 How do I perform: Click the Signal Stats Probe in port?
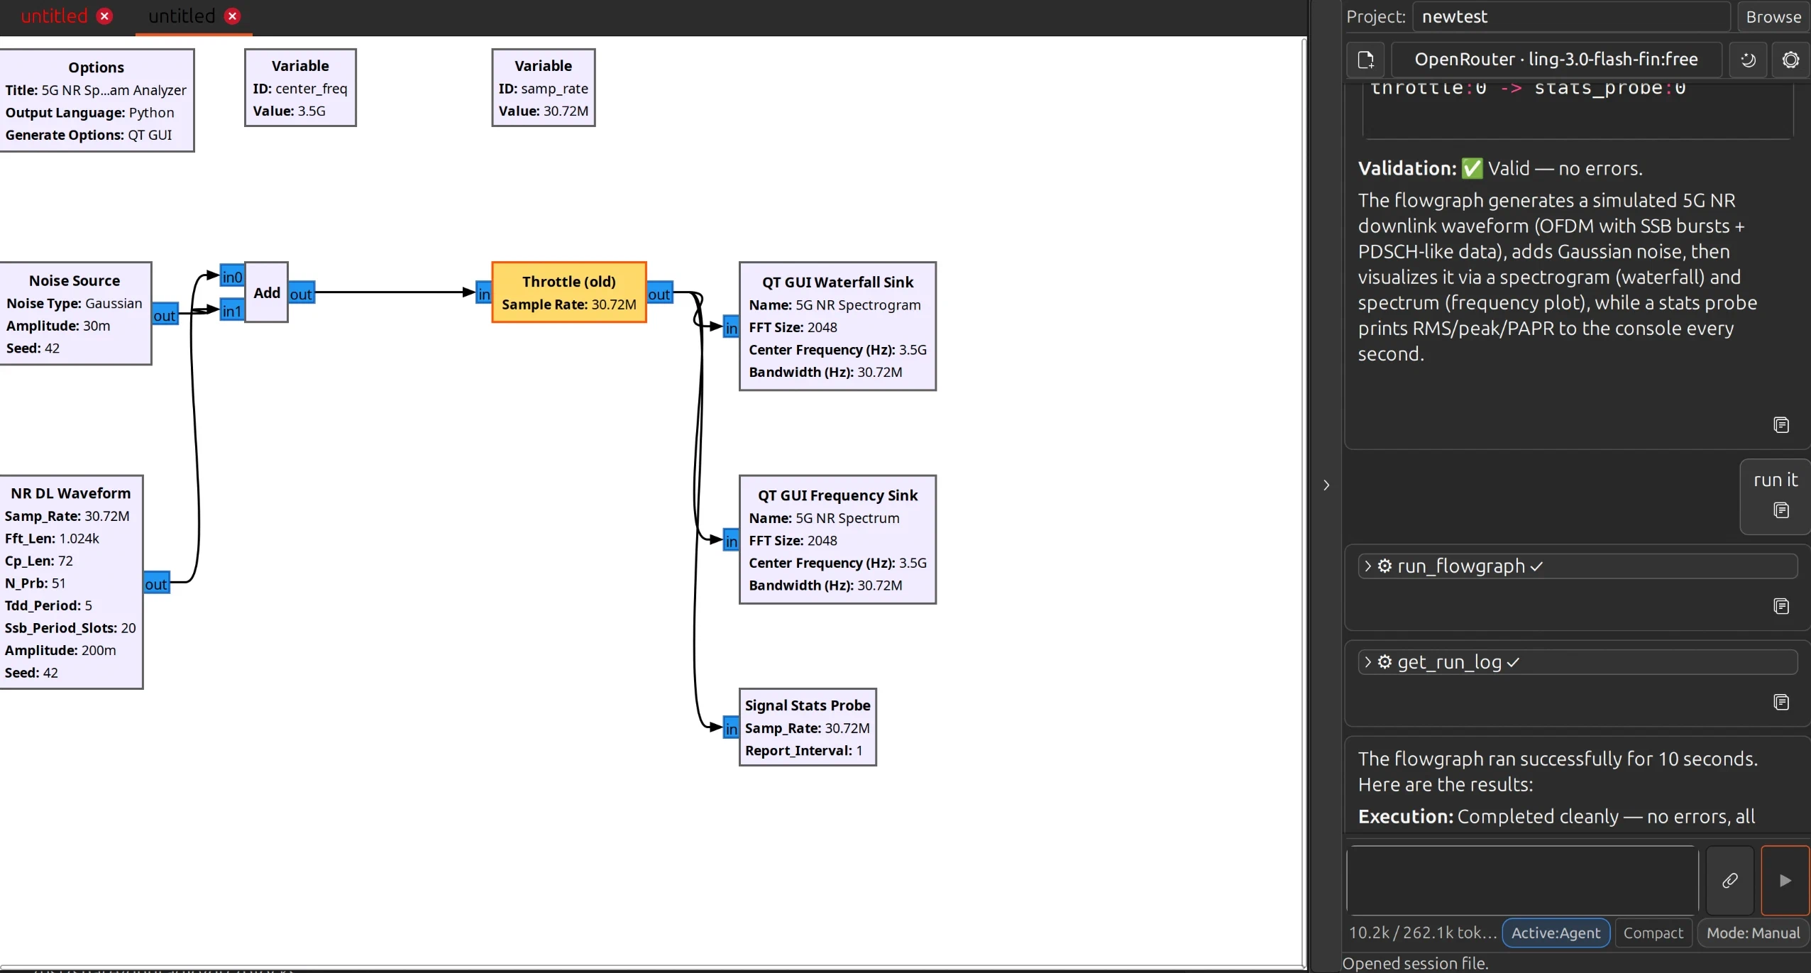point(731,728)
